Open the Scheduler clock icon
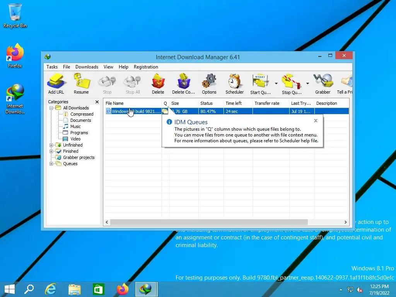 (235, 84)
